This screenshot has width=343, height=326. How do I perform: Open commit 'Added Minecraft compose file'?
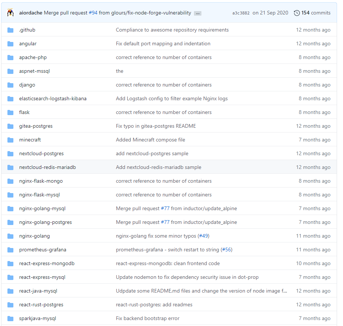[151, 140]
